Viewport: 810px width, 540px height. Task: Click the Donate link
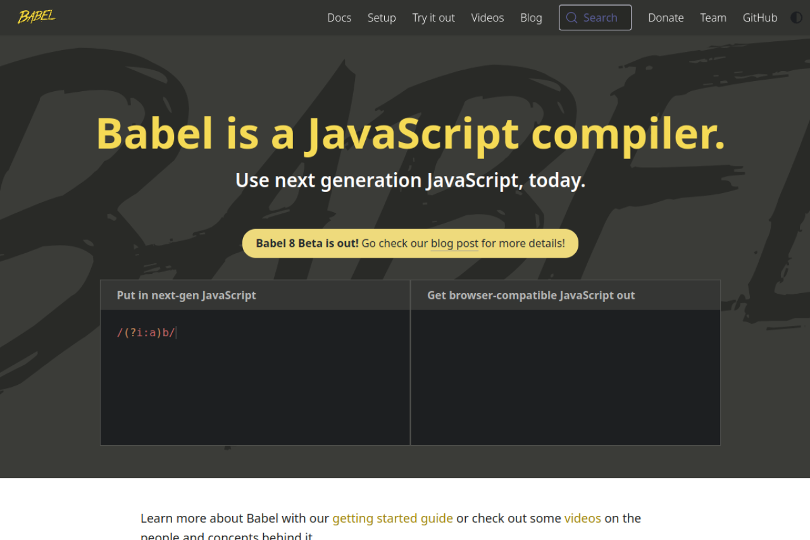coord(666,18)
